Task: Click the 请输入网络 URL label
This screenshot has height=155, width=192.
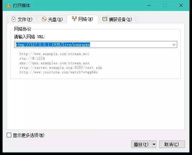Action: 30,37
